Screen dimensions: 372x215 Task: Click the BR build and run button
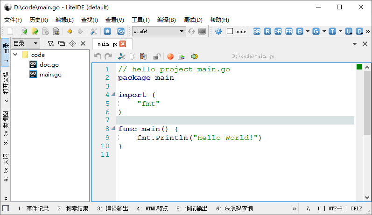(257, 31)
